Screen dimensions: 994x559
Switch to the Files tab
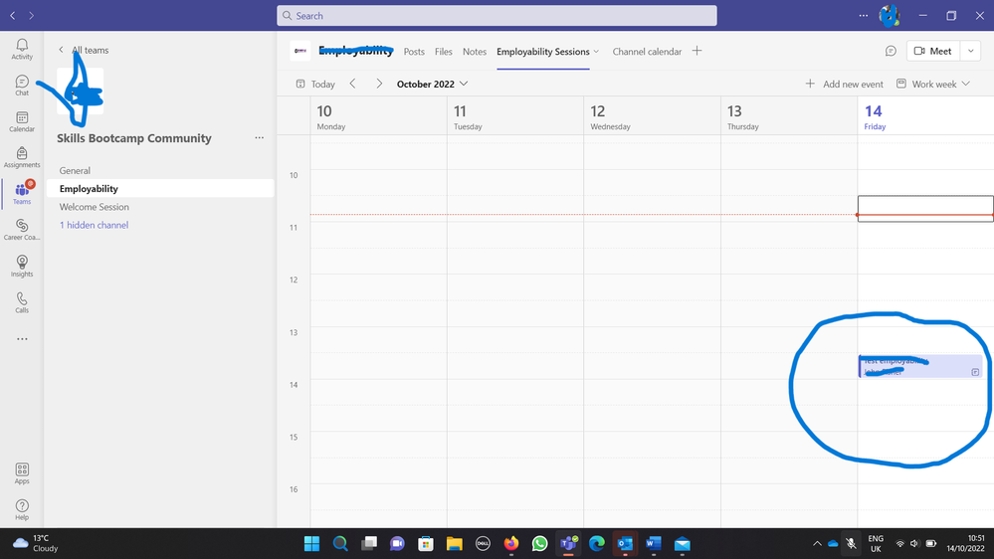coord(443,52)
